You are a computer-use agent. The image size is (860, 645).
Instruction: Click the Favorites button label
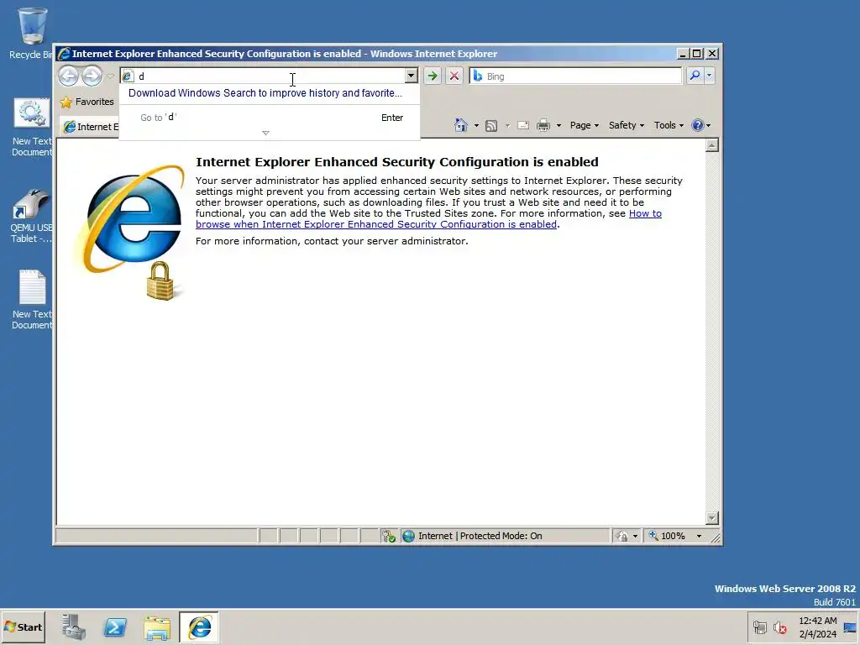pos(94,102)
